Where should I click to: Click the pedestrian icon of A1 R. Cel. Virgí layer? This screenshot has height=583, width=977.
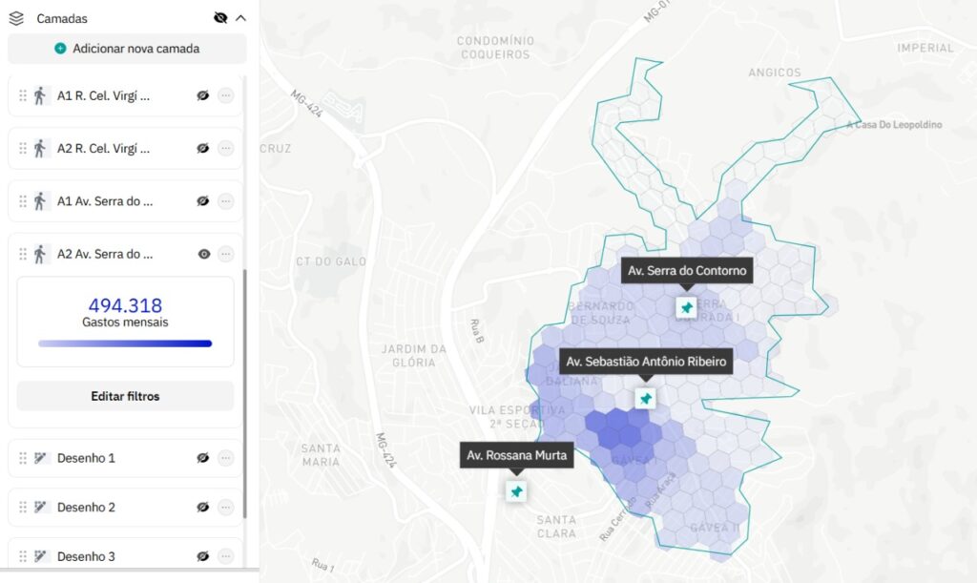point(40,95)
